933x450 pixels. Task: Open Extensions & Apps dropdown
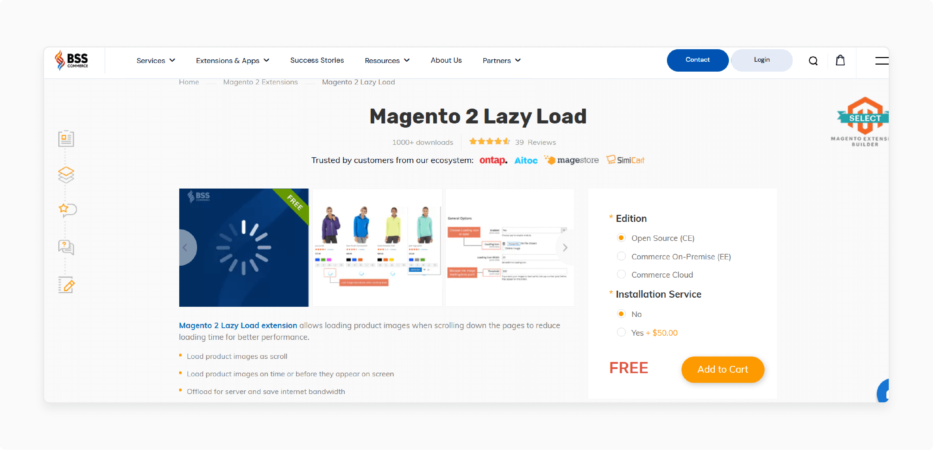[x=232, y=60]
